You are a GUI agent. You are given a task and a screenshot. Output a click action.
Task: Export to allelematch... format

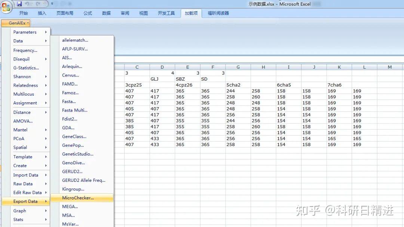82,40
